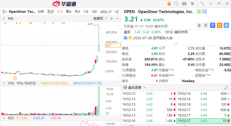Select the 月K chart tab
Viewport: 231px width, 126px height.
(77, 12)
